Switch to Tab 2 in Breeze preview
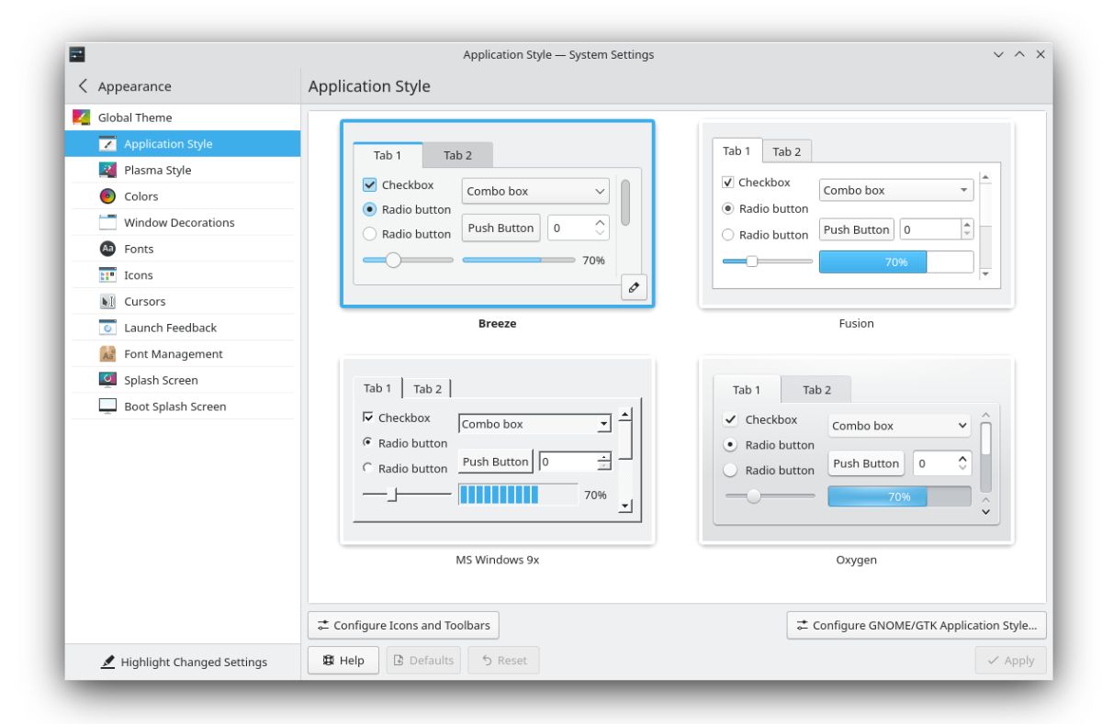 click(x=457, y=155)
